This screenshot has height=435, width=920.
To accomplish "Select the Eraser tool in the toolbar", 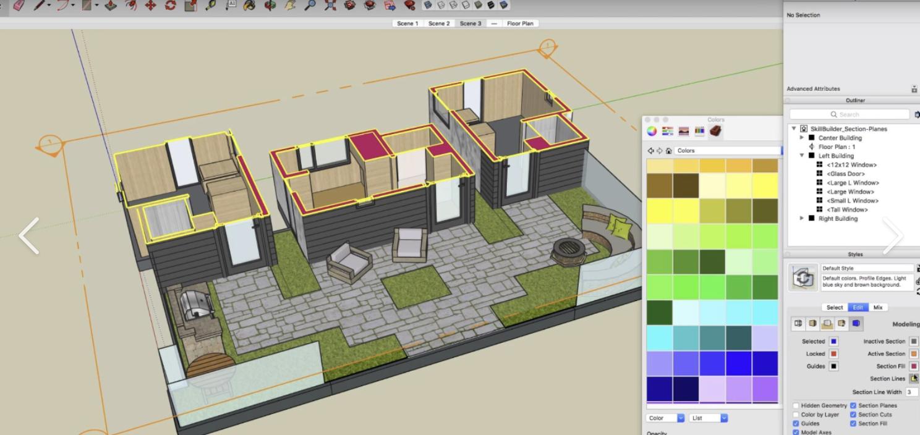I will (x=19, y=5).
